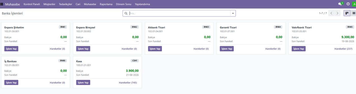The width and height of the screenshot is (356, 94).
Task: Click İşlem Yap on Kasa card
Action: tap(83, 83)
